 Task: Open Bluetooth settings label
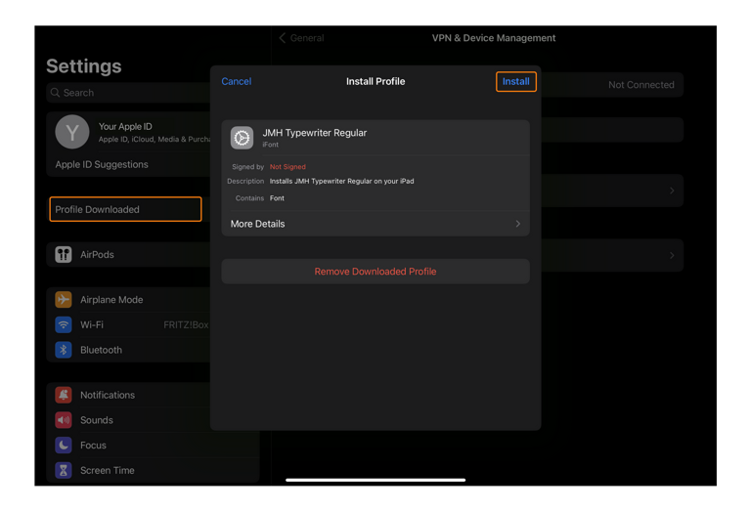(101, 350)
